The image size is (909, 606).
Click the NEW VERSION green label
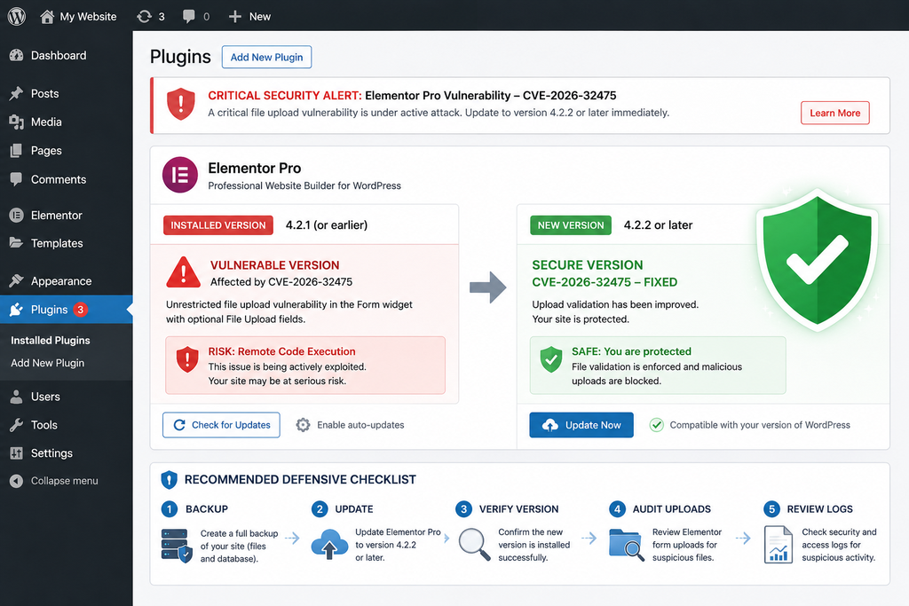(571, 225)
